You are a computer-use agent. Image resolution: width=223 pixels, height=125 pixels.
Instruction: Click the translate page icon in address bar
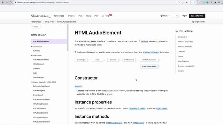(x=186, y=2)
